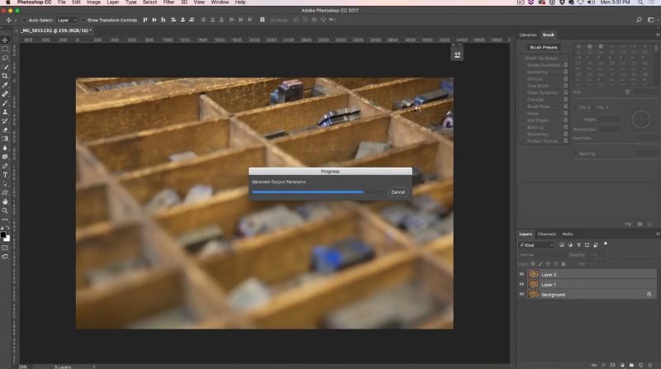The height and width of the screenshot is (369, 661).
Task: Open the layer blend mode dropdown
Action: [542, 254]
